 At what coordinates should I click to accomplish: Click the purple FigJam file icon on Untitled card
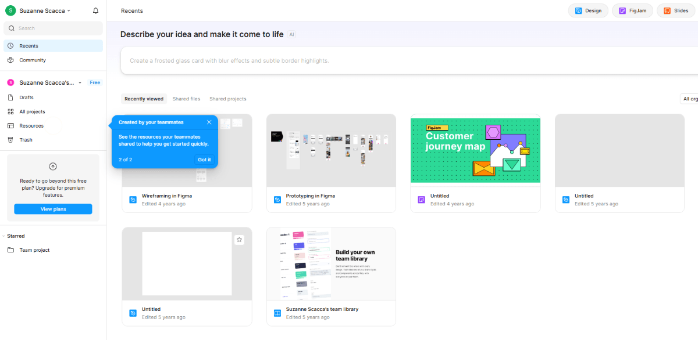422,200
